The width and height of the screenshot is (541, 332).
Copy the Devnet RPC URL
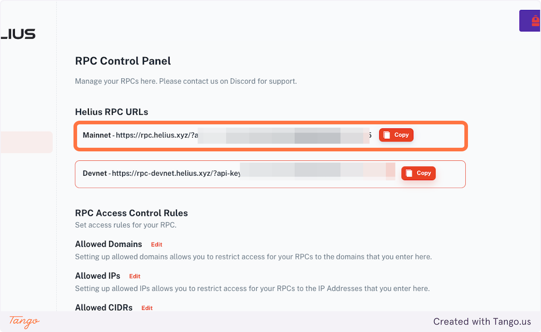click(x=418, y=173)
